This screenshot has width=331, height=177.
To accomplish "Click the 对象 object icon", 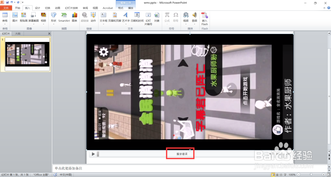I will 157,15.
